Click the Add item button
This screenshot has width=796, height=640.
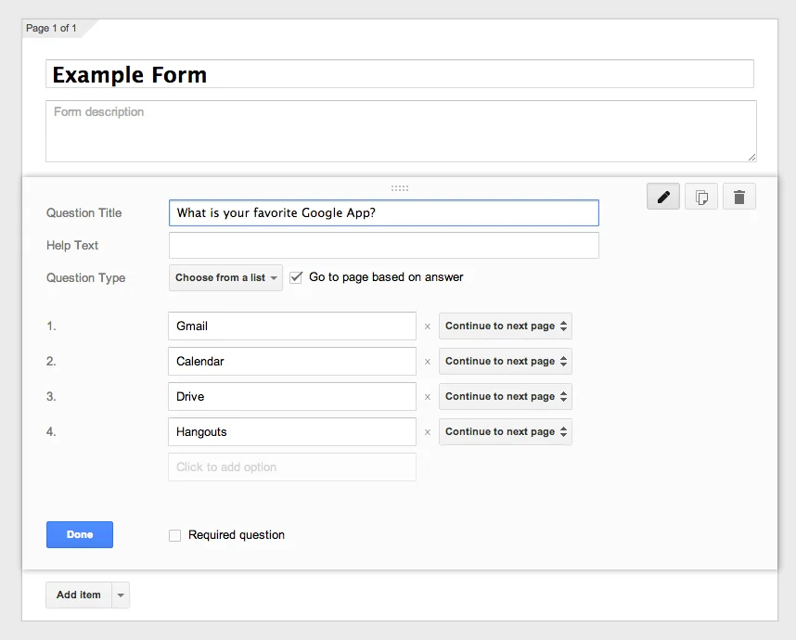79,595
